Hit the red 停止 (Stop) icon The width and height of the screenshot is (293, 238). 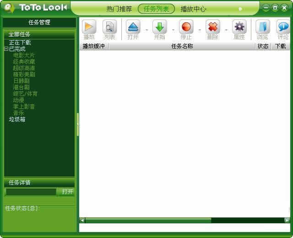point(186,27)
